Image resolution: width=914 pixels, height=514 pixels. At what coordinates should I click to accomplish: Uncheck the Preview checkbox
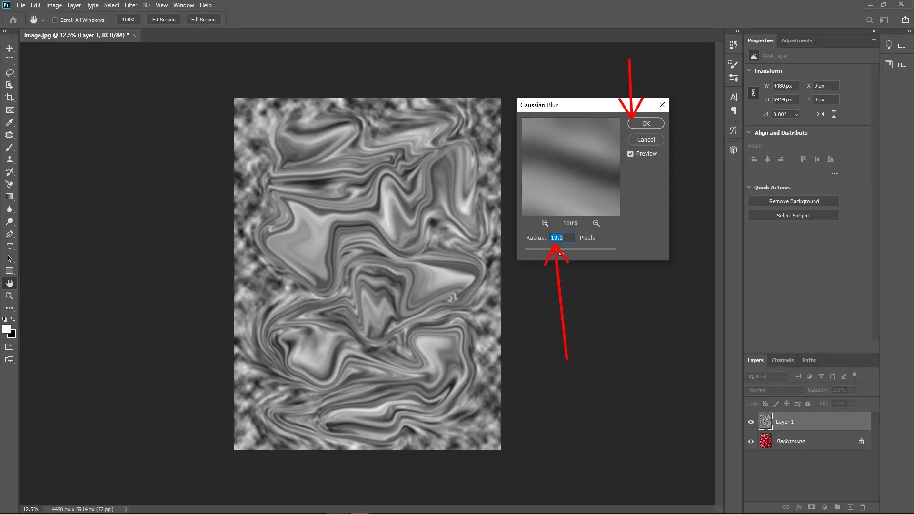click(630, 153)
